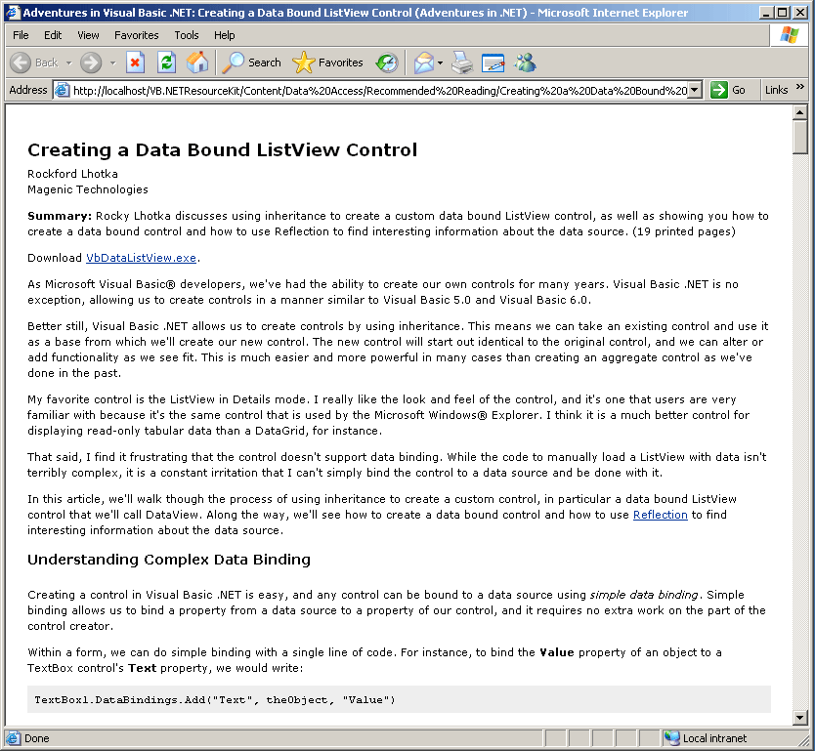Print the page with the printer icon
The height and width of the screenshot is (751, 815).
pyautogui.click(x=461, y=63)
